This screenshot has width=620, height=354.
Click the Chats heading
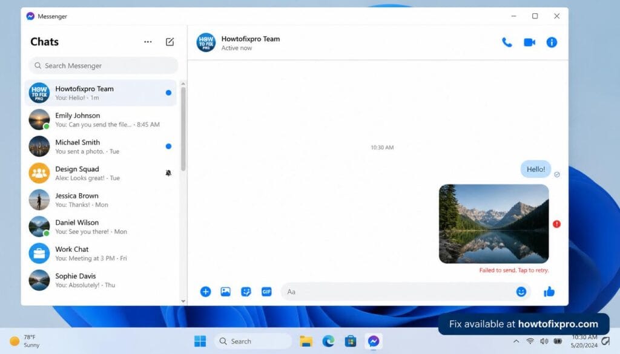click(x=44, y=42)
